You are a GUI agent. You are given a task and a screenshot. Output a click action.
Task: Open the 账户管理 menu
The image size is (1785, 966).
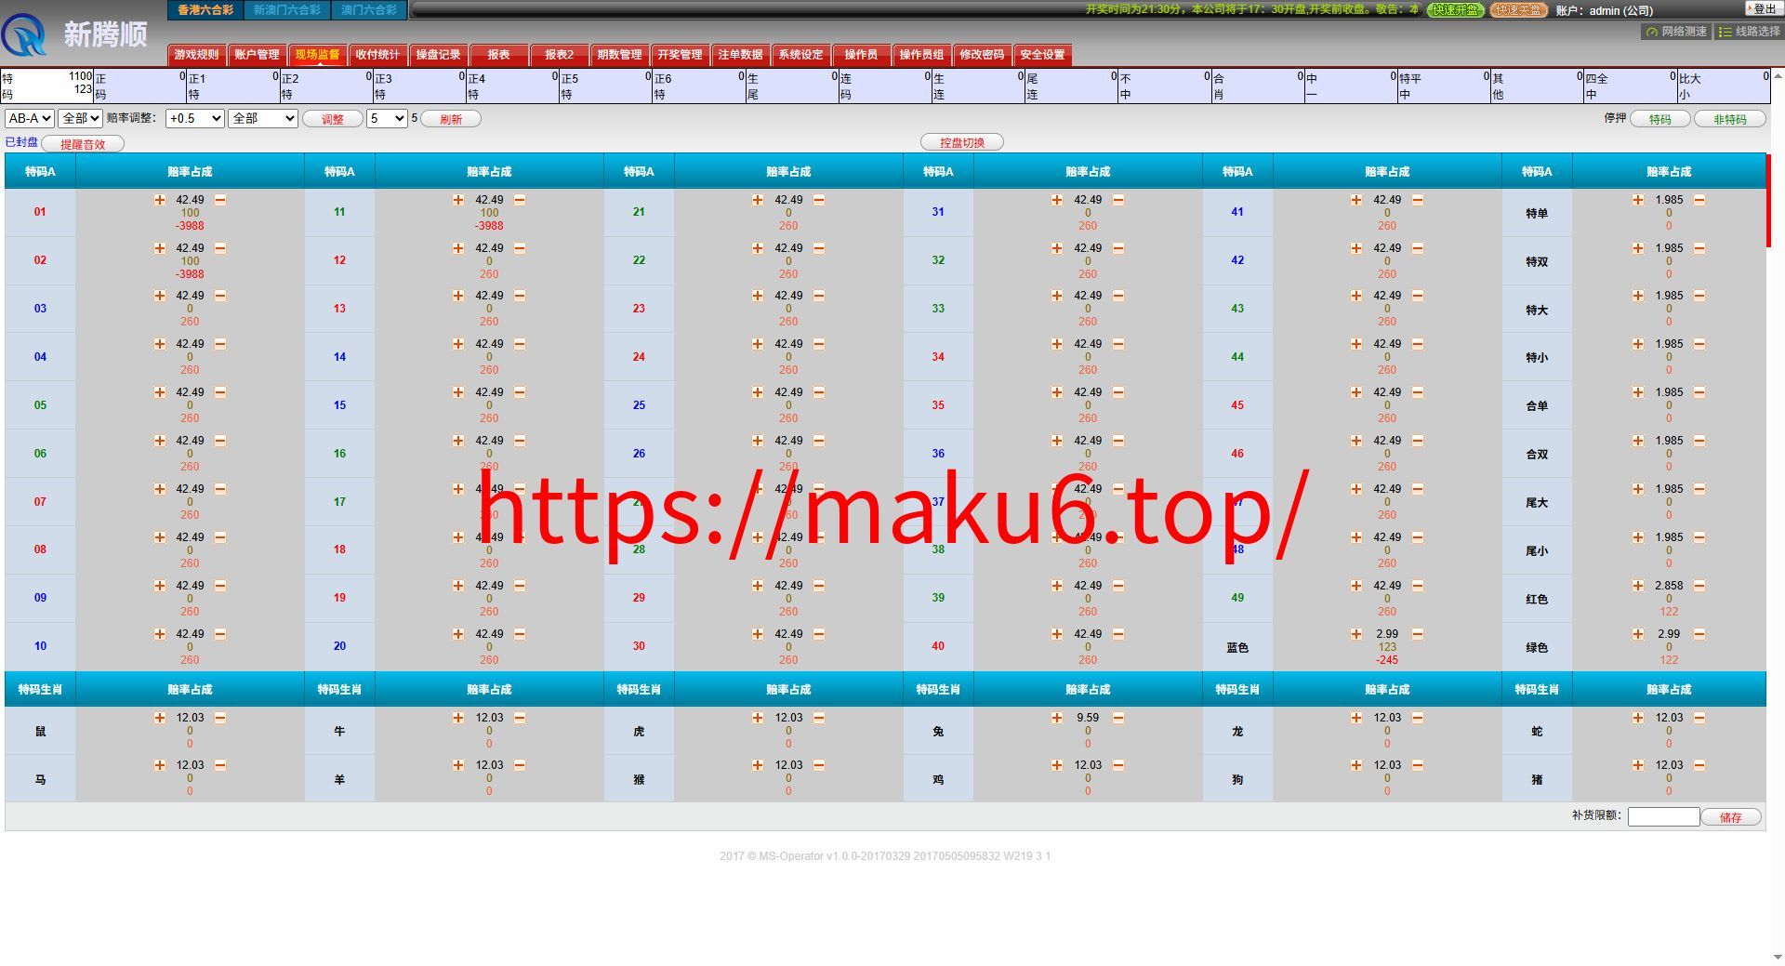[x=257, y=55]
